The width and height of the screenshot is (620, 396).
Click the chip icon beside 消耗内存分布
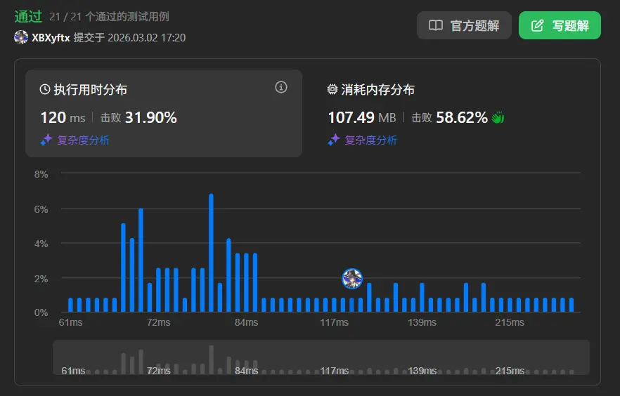[332, 90]
